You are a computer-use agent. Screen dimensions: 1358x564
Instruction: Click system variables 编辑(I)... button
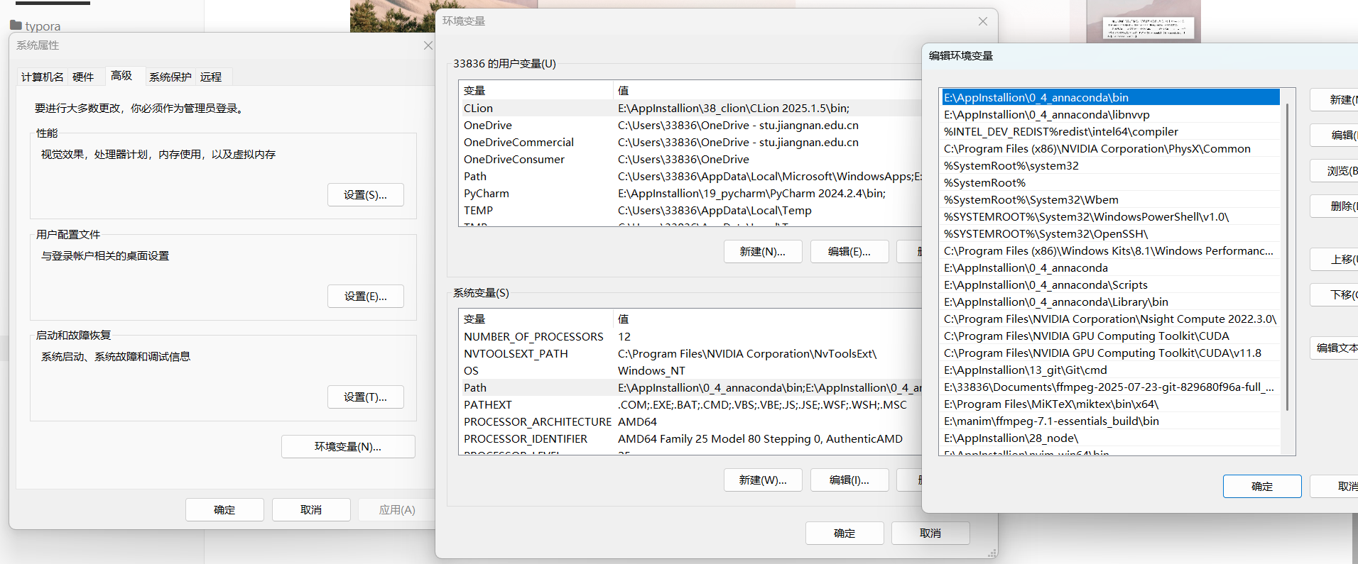click(x=849, y=480)
